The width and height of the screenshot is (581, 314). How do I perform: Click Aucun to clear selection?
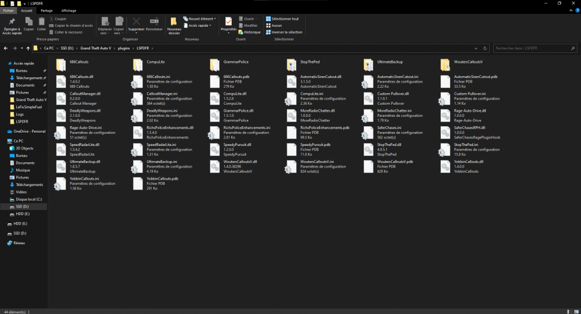(x=274, y=26)
